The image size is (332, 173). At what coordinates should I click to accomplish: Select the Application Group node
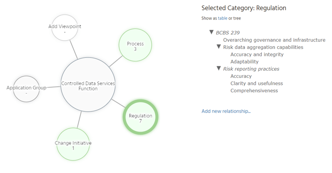coord(26,90)
